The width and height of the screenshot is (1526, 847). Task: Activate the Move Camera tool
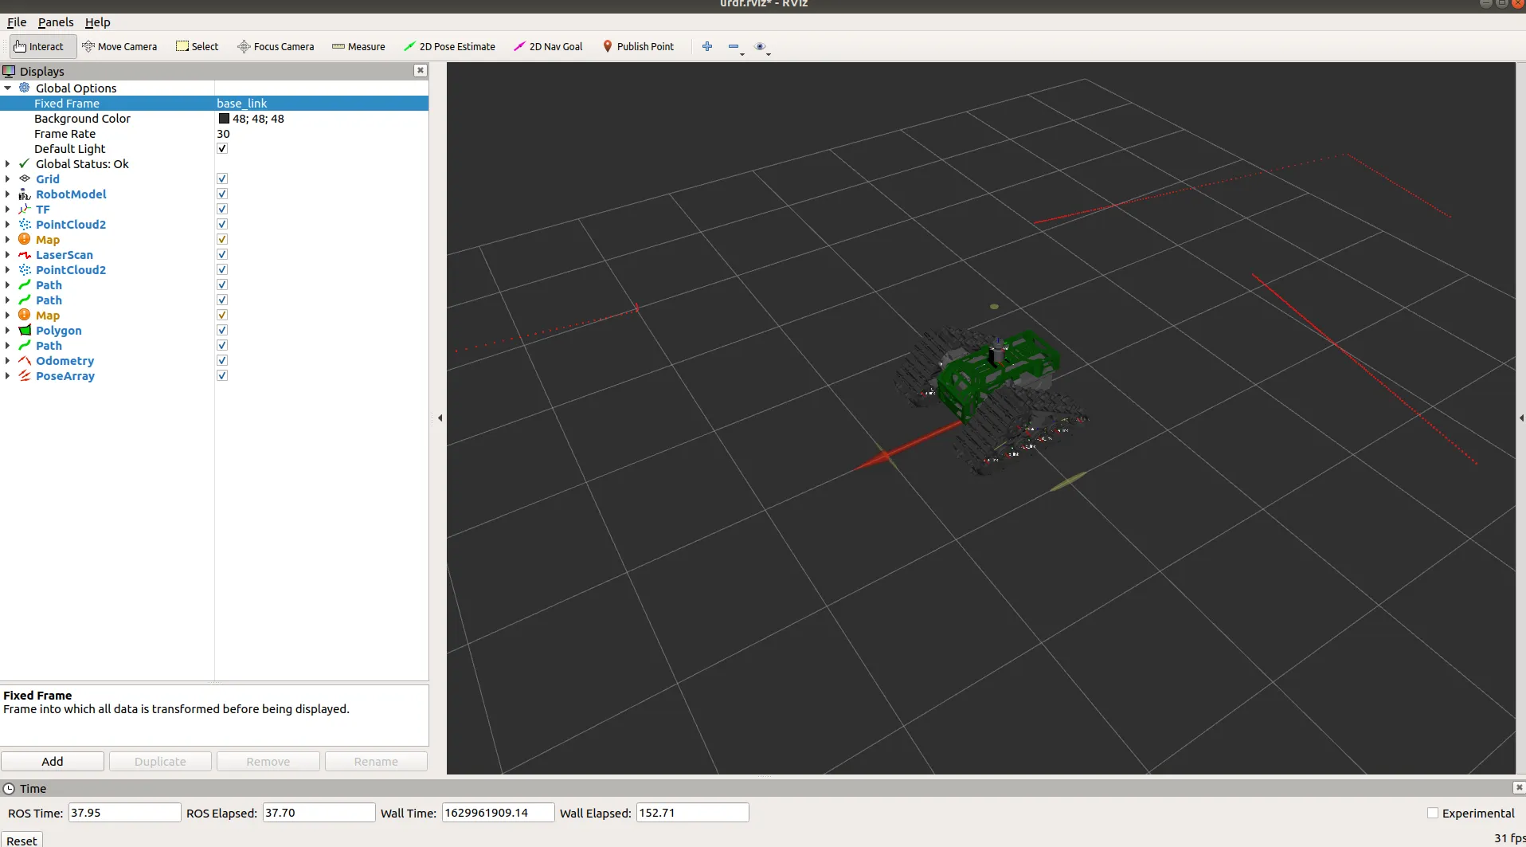119,46
